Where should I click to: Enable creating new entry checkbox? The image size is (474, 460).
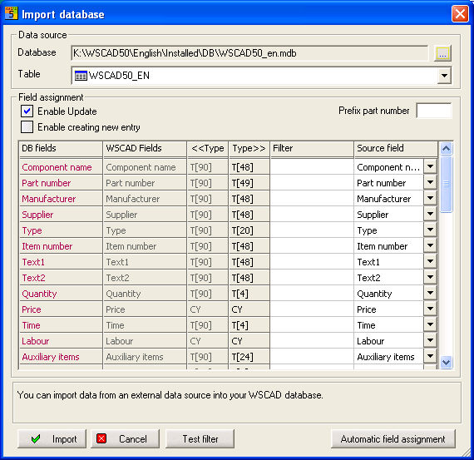(27, 127)
